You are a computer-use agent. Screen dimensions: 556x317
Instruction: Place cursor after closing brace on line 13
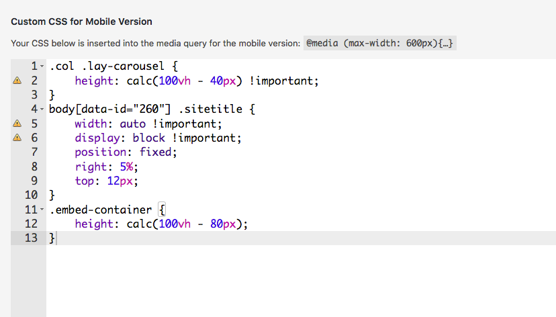[56, 238]
